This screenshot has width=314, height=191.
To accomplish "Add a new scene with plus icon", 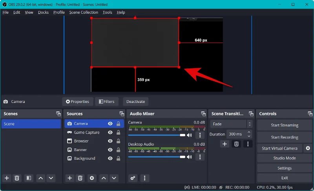I will tap(7, 178).
